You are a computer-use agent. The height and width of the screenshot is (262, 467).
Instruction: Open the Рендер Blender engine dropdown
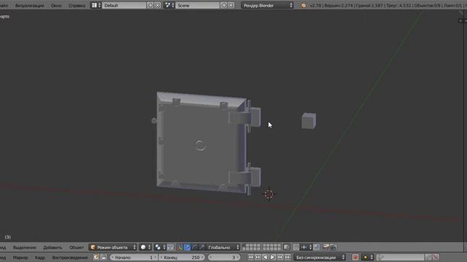(267, 5)
